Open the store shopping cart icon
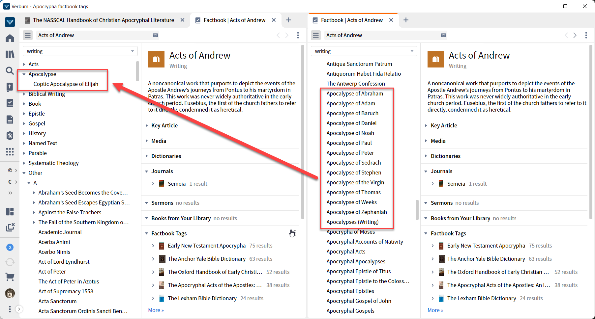The height and width of the screenshot is (319, 595). (10, 277)
